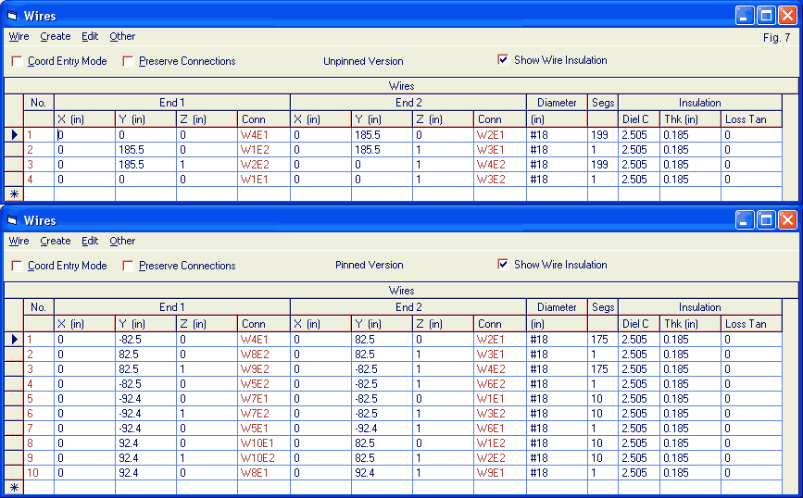Click Diel C 2.505 of Pinned wire 5
Viewport: 803px width, 498px height.
pyautogui.click(x=639, y=399)
